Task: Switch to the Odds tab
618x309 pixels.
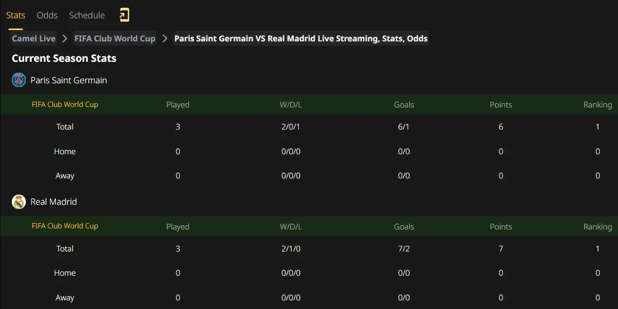Action: coord(47,15)
